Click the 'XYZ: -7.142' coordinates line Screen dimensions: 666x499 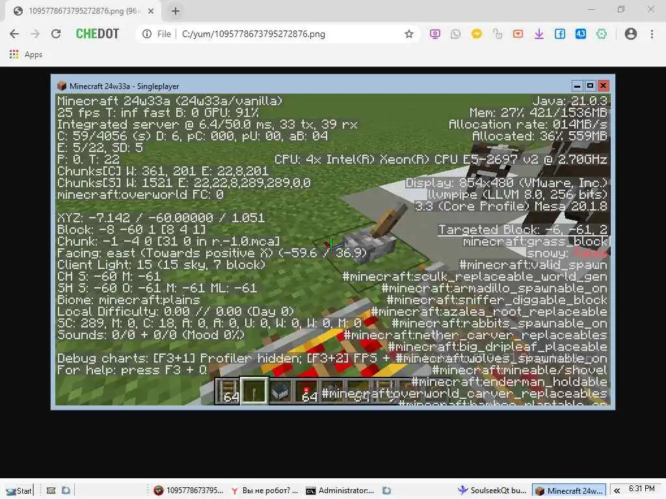coord(161,218)
